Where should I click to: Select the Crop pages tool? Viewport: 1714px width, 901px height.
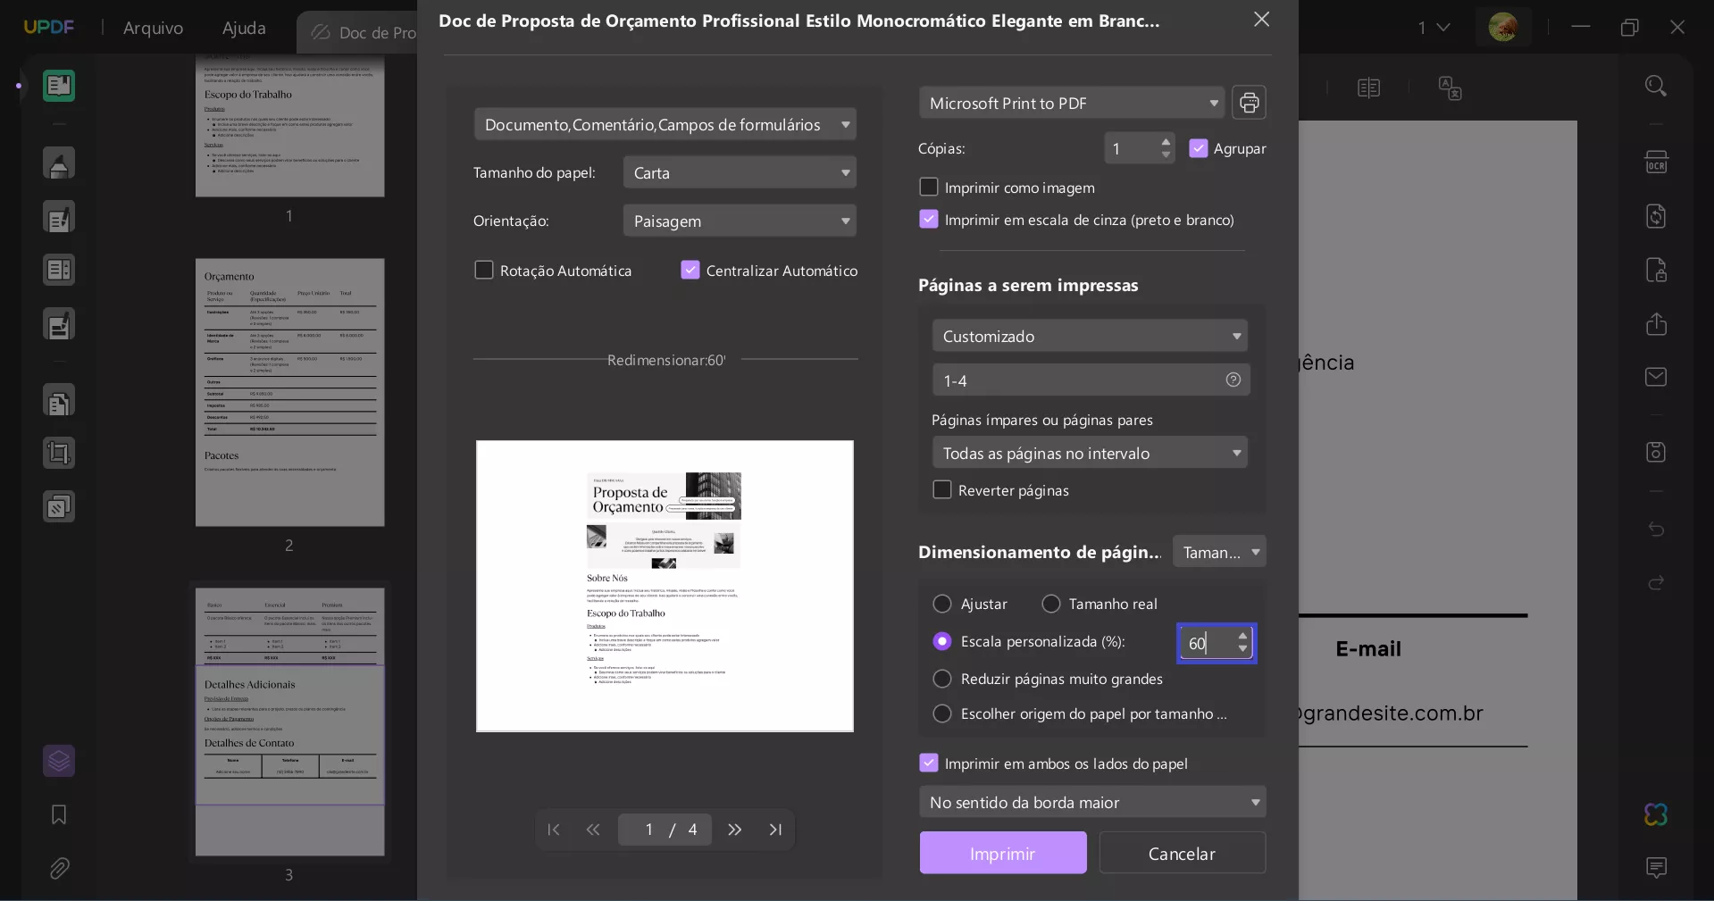pyautogui.click(x=60, y=453)
